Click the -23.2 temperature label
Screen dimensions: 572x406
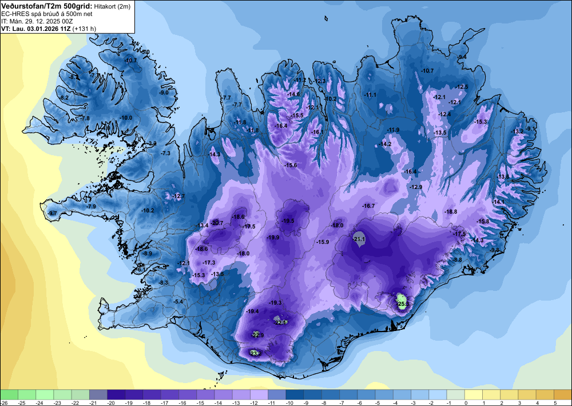point(256,353)
